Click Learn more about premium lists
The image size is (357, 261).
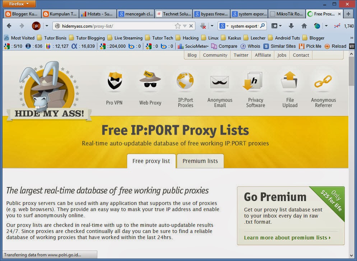[x=287, y=238]
